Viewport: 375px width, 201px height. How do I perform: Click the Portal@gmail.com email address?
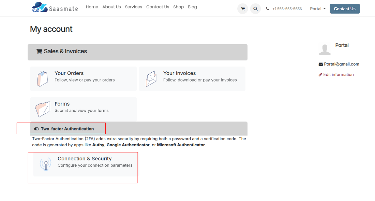pyautogui.click(x=341, y=64)
